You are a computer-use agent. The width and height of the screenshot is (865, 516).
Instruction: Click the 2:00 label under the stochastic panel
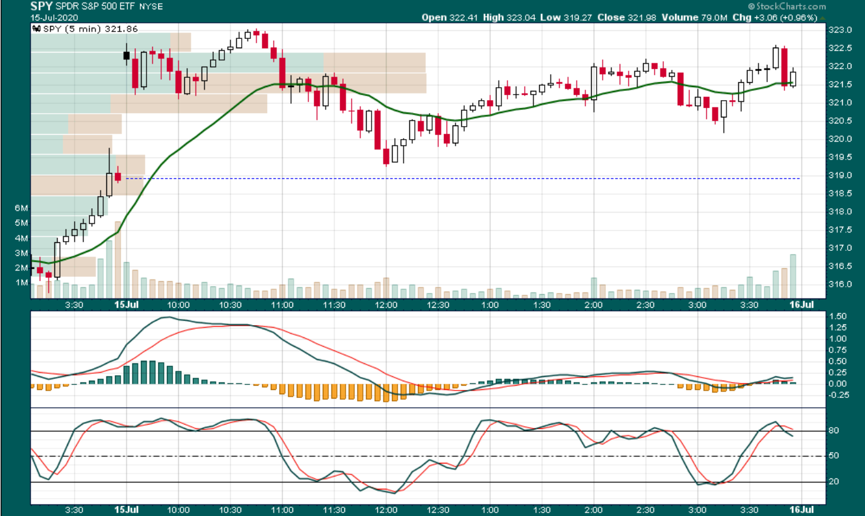click(594, 509)
